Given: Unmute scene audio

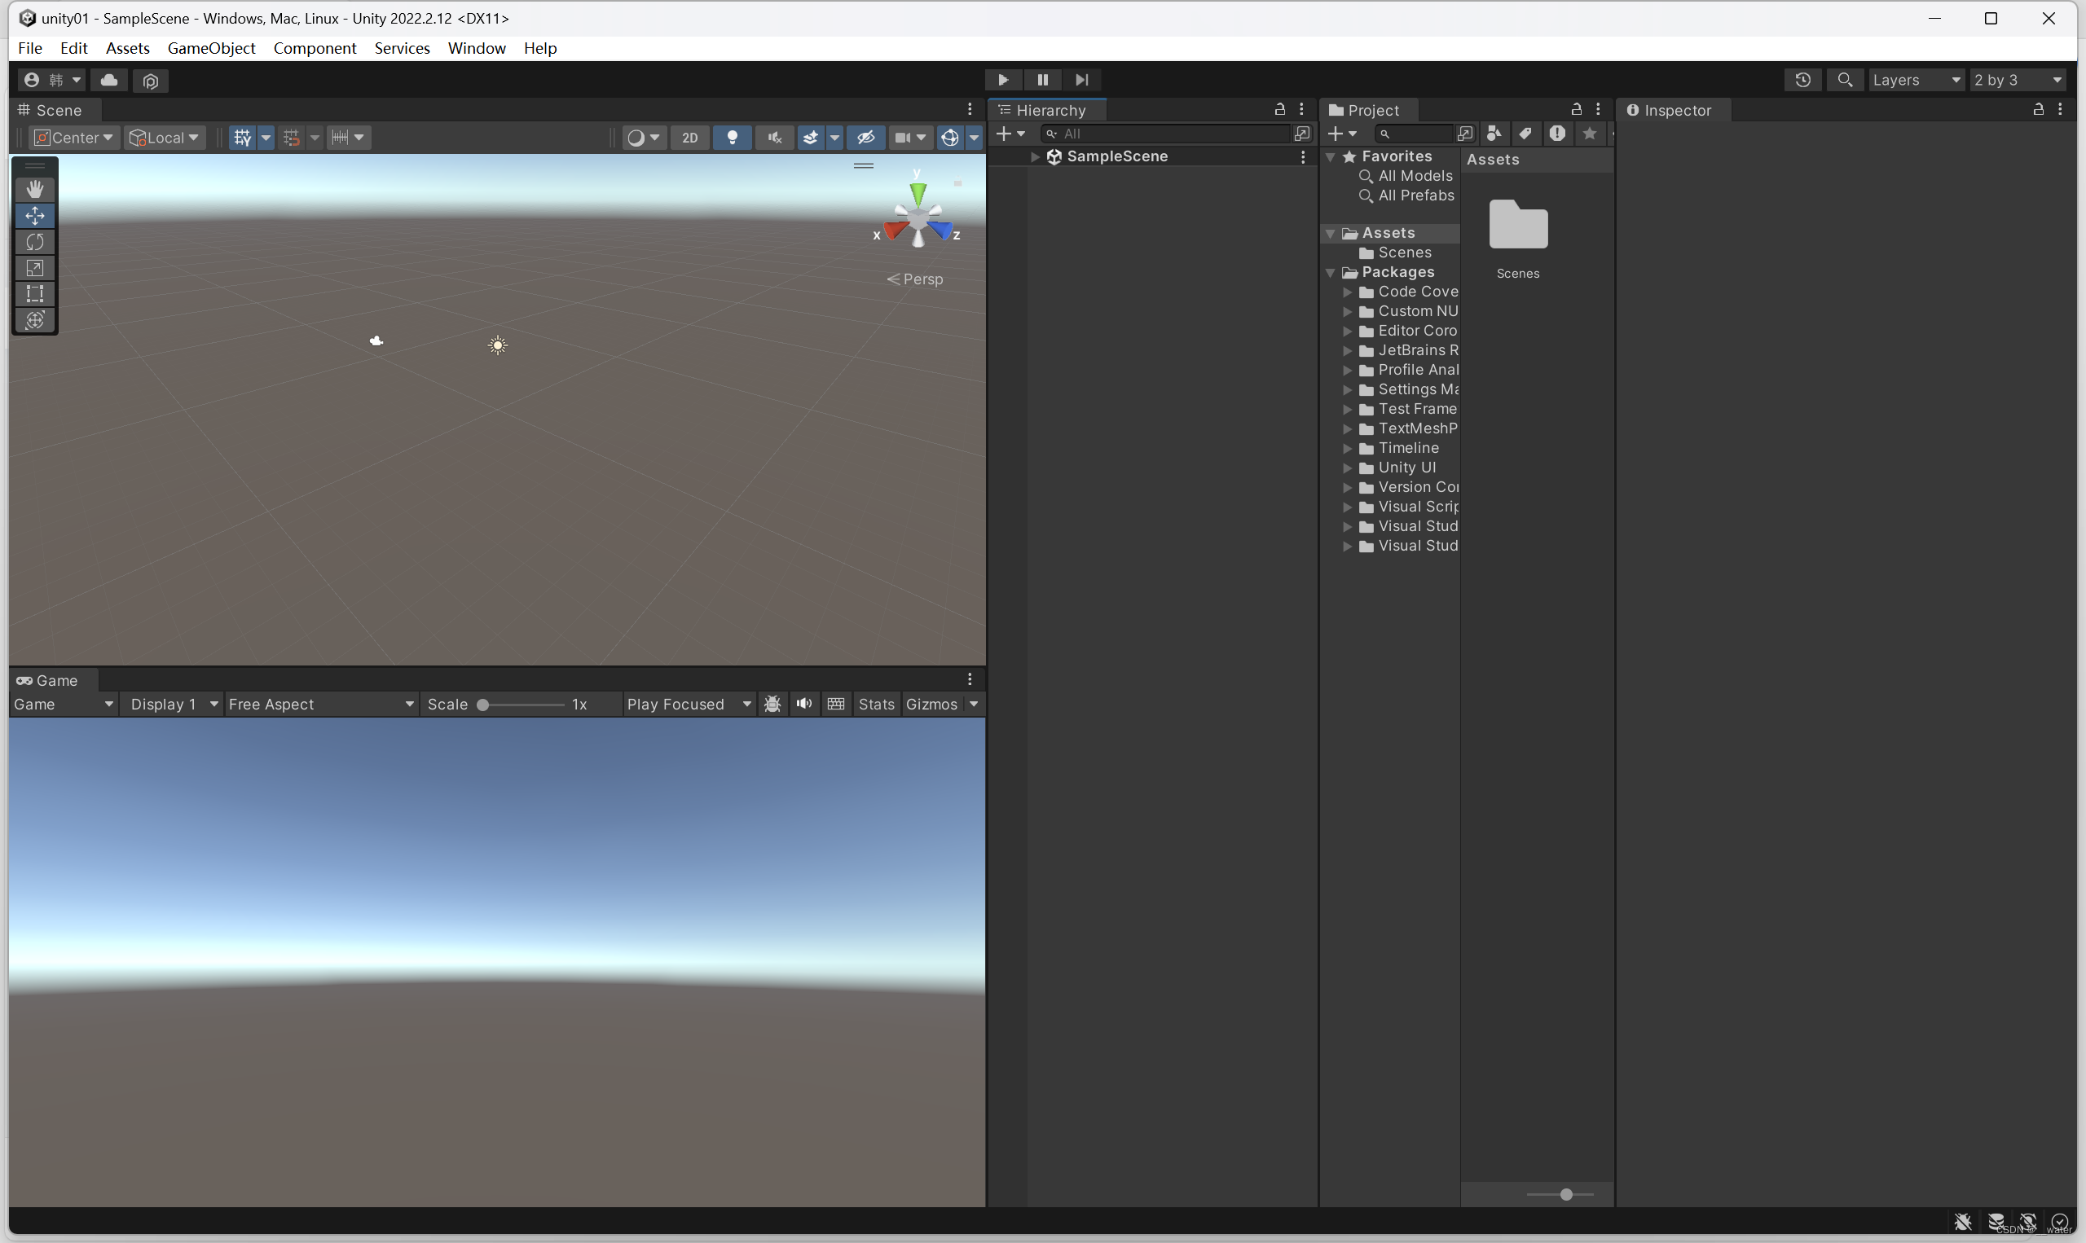Looking at the screenshot, I should point(773,138).
